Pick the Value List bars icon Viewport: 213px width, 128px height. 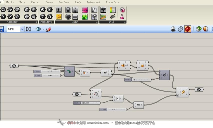tap(75, 17)
